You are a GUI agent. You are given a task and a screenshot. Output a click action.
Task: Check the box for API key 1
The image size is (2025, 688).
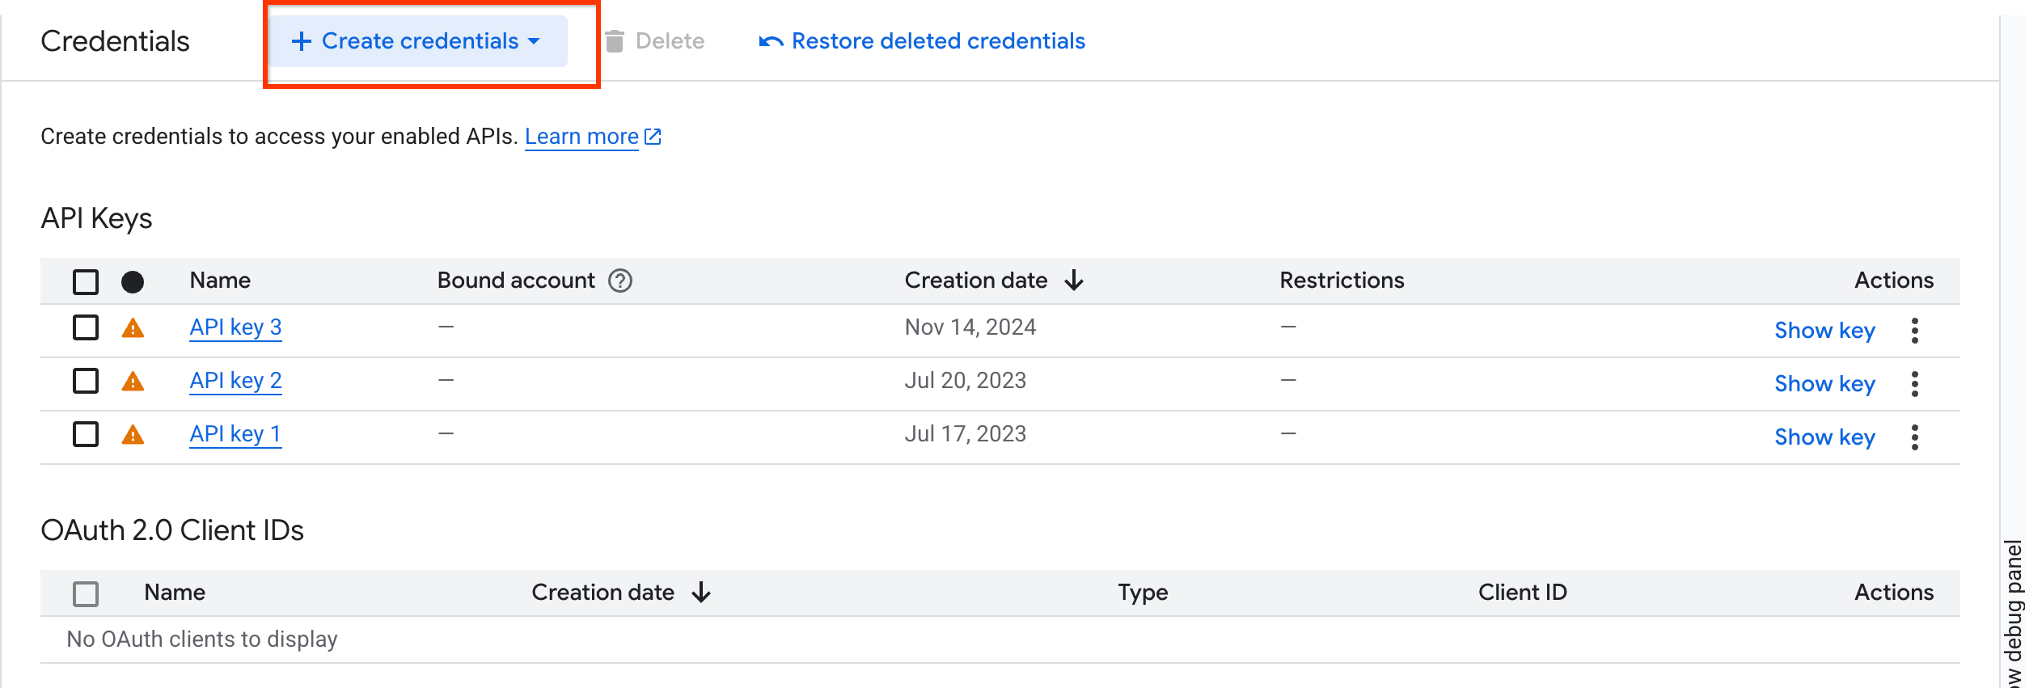point(86,434)
